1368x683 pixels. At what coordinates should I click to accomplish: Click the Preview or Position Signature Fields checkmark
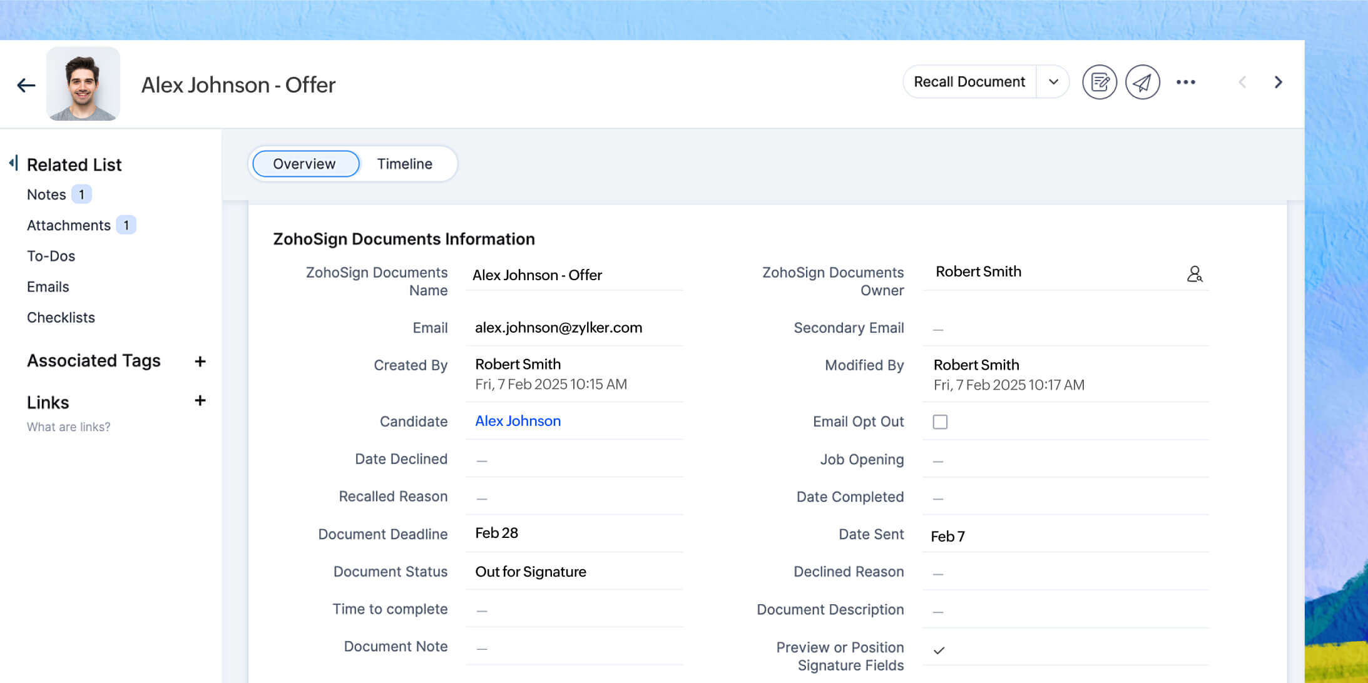pos(939,650)
